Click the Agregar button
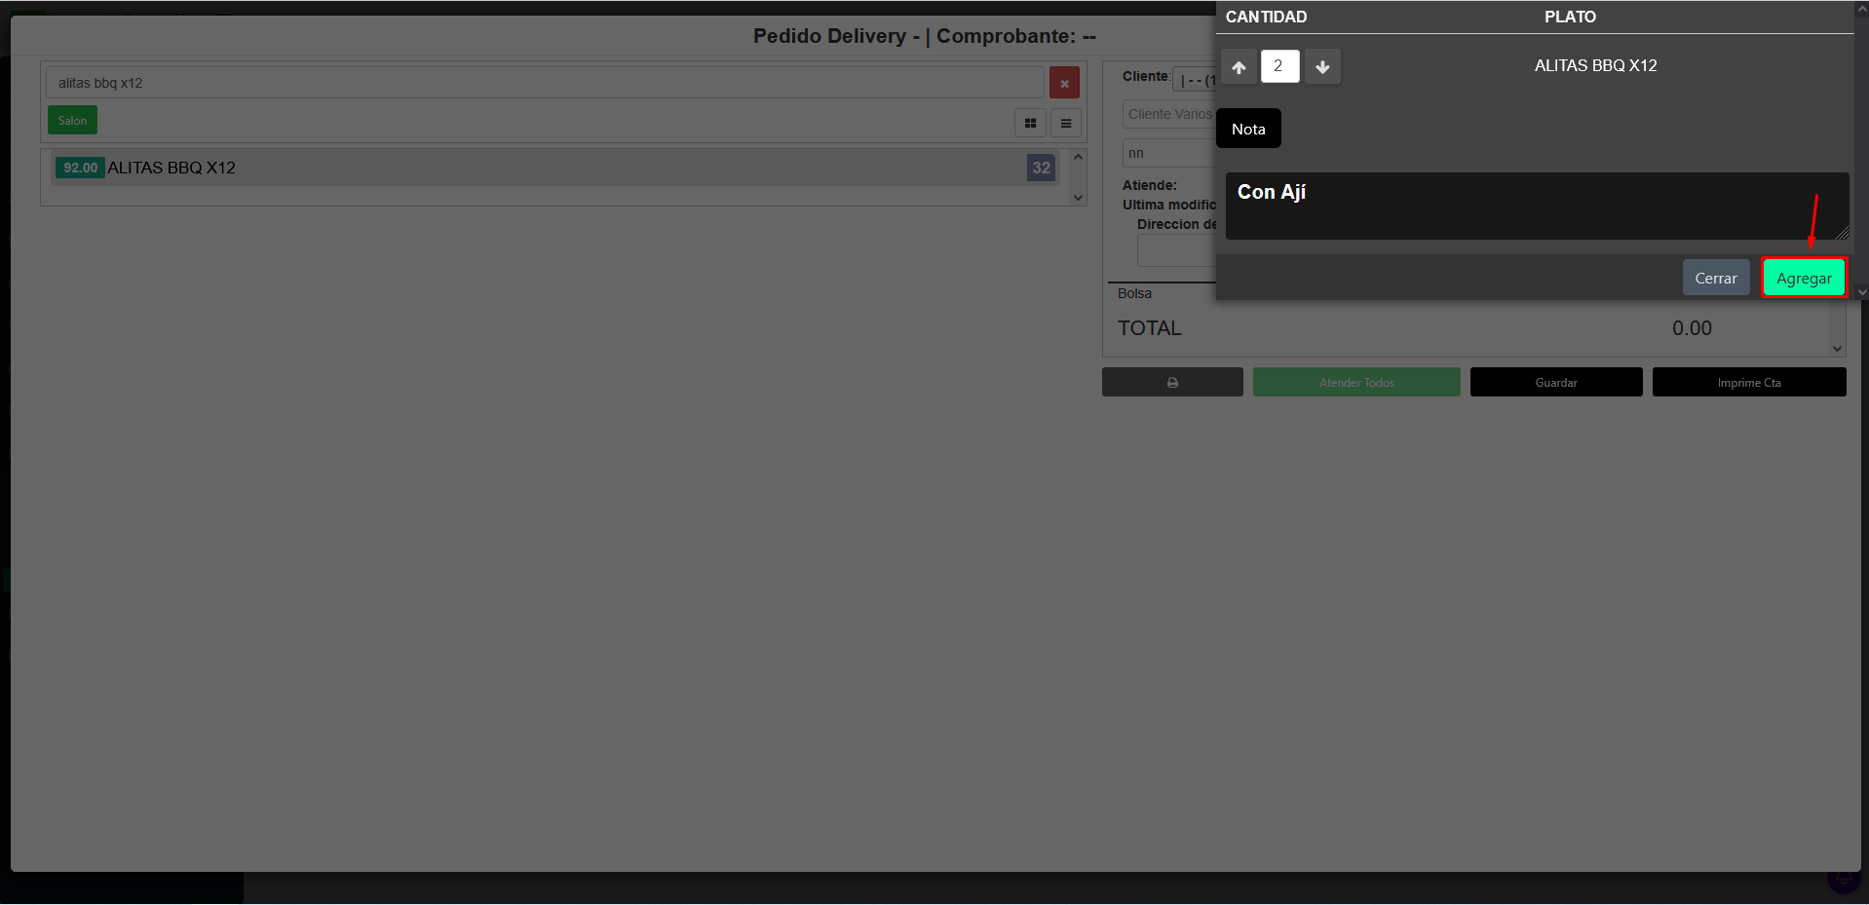Screen dimensions: 1869x905 tap(1804, 278)
